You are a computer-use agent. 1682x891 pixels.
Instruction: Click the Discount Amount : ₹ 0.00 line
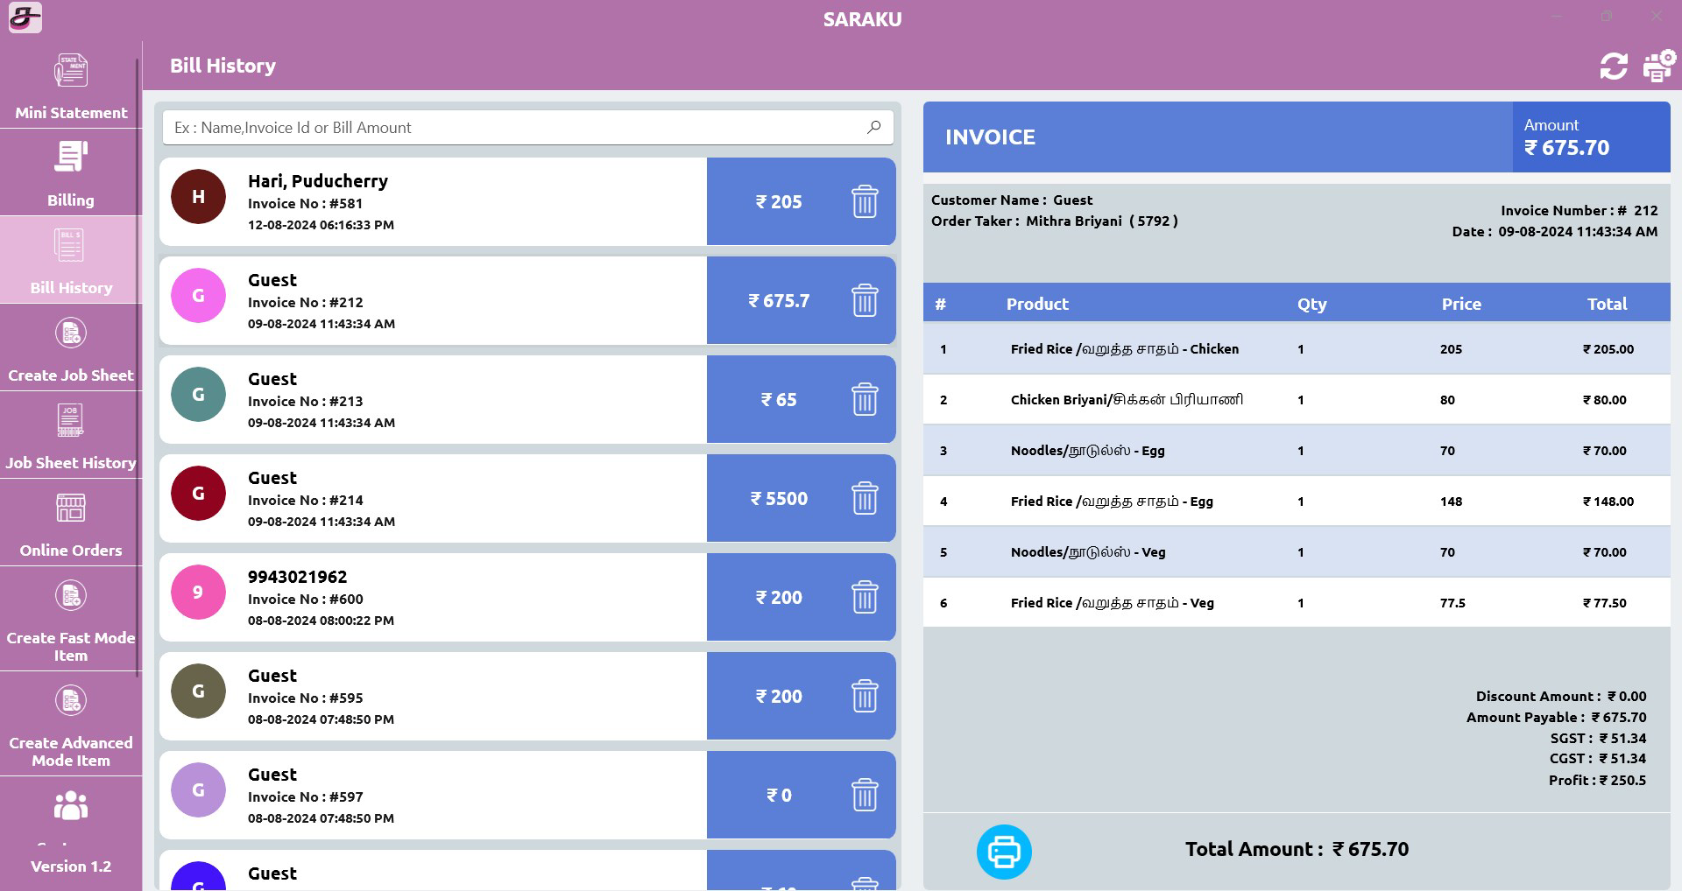(1561, 697)
